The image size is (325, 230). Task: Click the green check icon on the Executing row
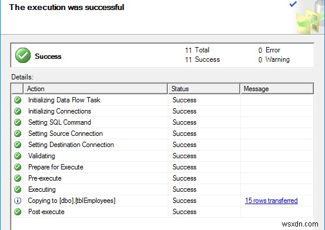pyautogui.click(x=18, y=189)
